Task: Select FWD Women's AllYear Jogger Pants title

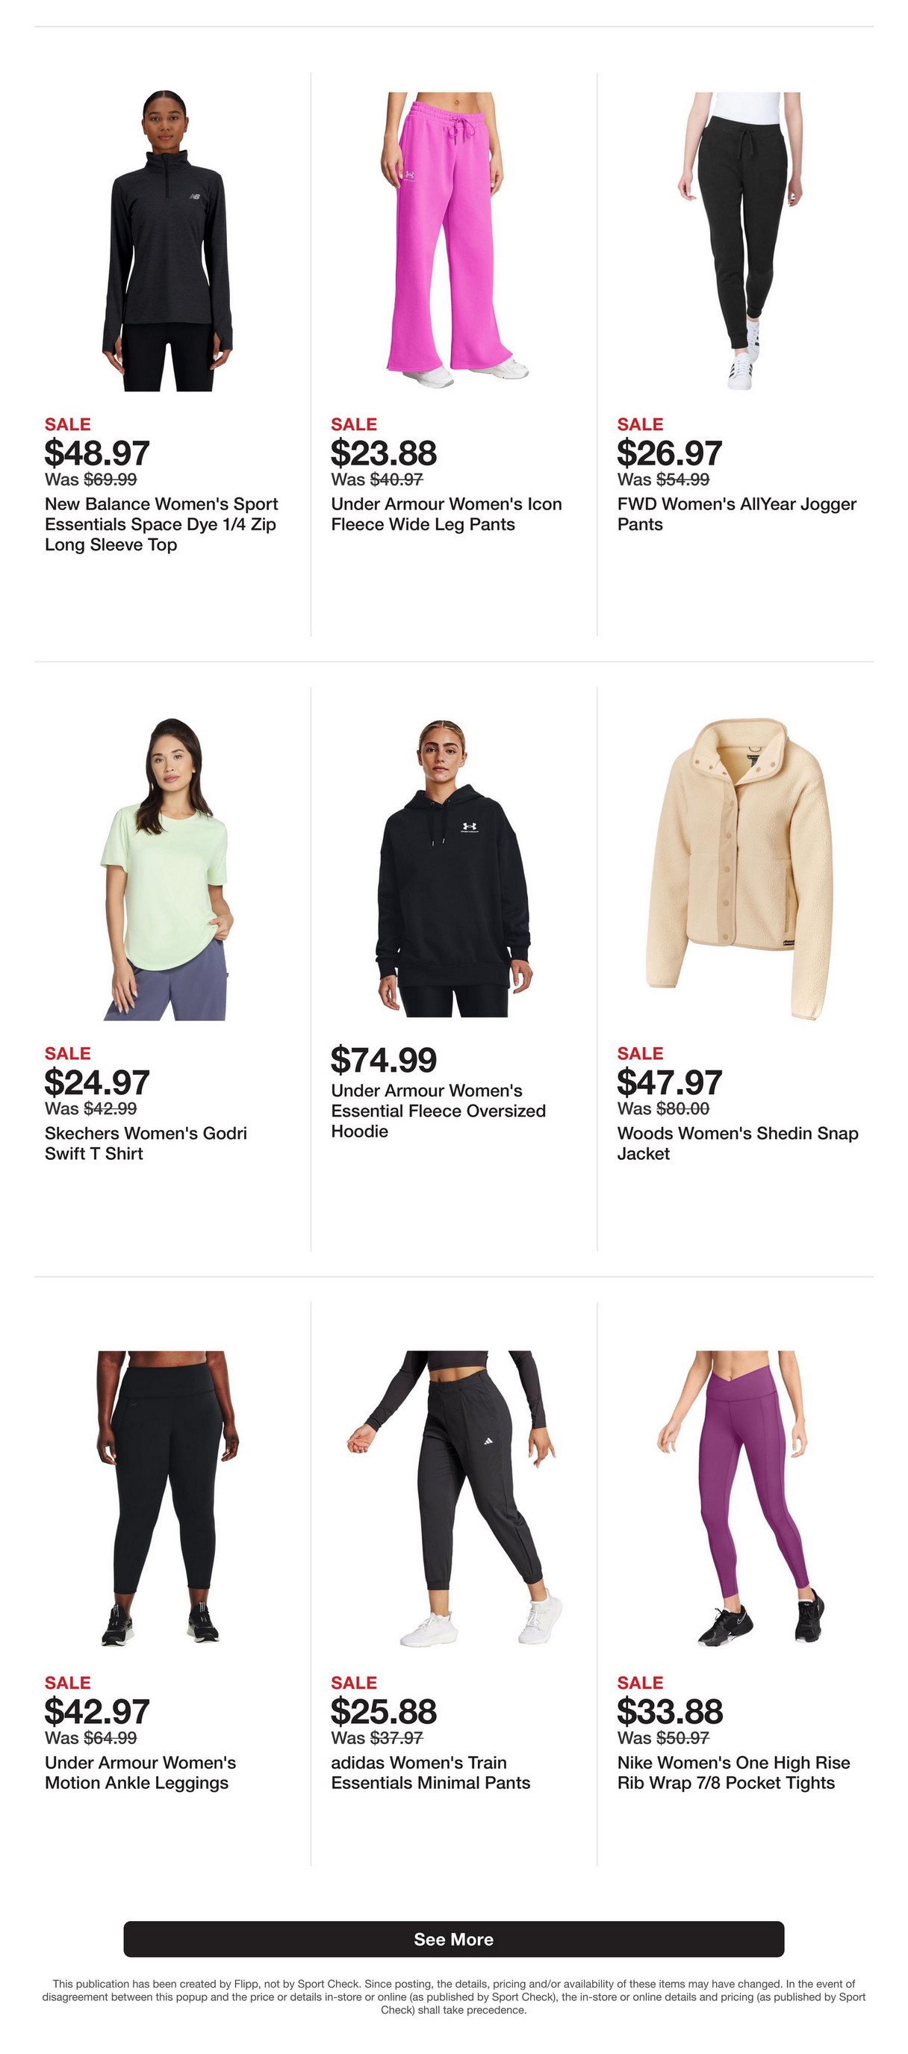Action: pos(736,515)
